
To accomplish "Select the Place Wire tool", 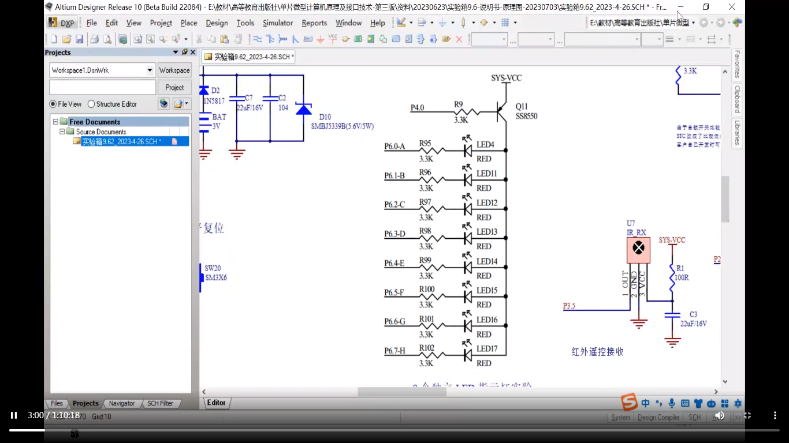I will pos(257,39).
